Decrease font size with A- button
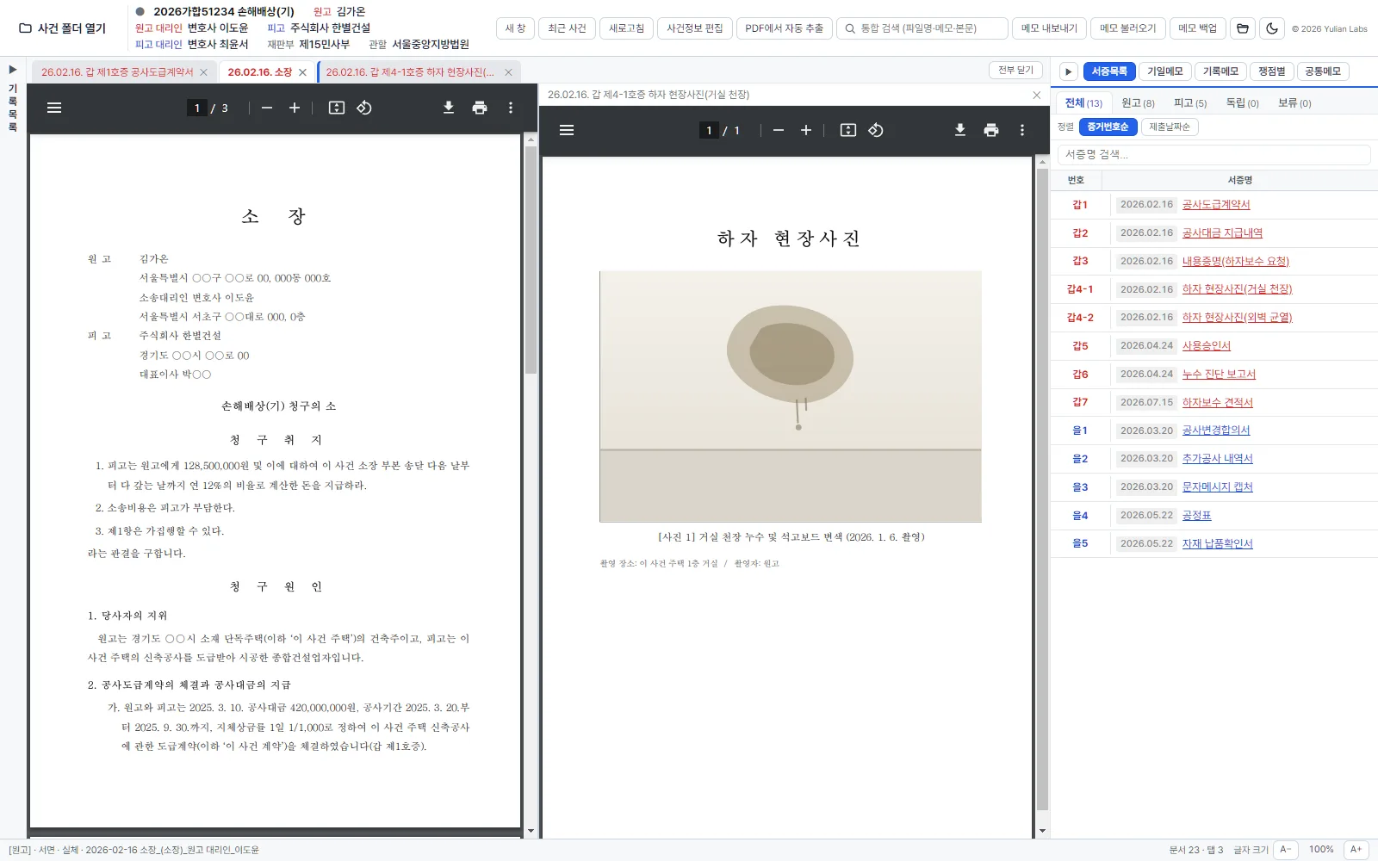Image resolution: width=1378 pixels, height=861 pixels. pos(1285,850)
